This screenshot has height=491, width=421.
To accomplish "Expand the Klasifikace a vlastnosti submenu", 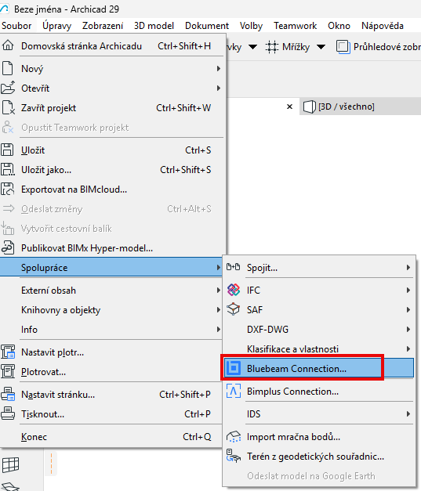I will 408,348.
